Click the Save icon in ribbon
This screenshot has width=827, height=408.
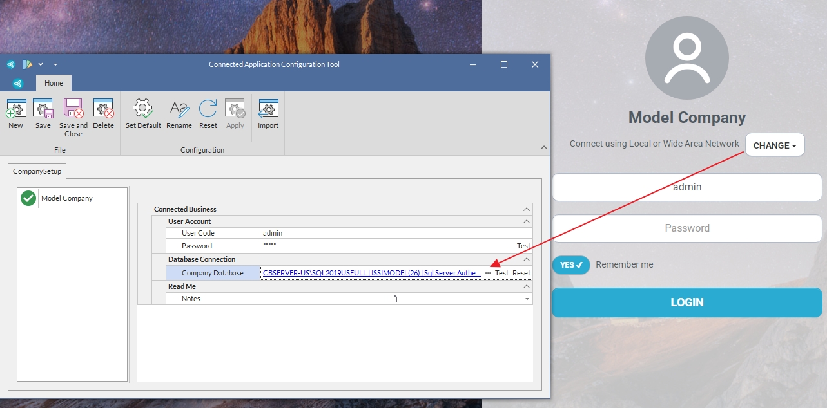click(x=43, y=109)
